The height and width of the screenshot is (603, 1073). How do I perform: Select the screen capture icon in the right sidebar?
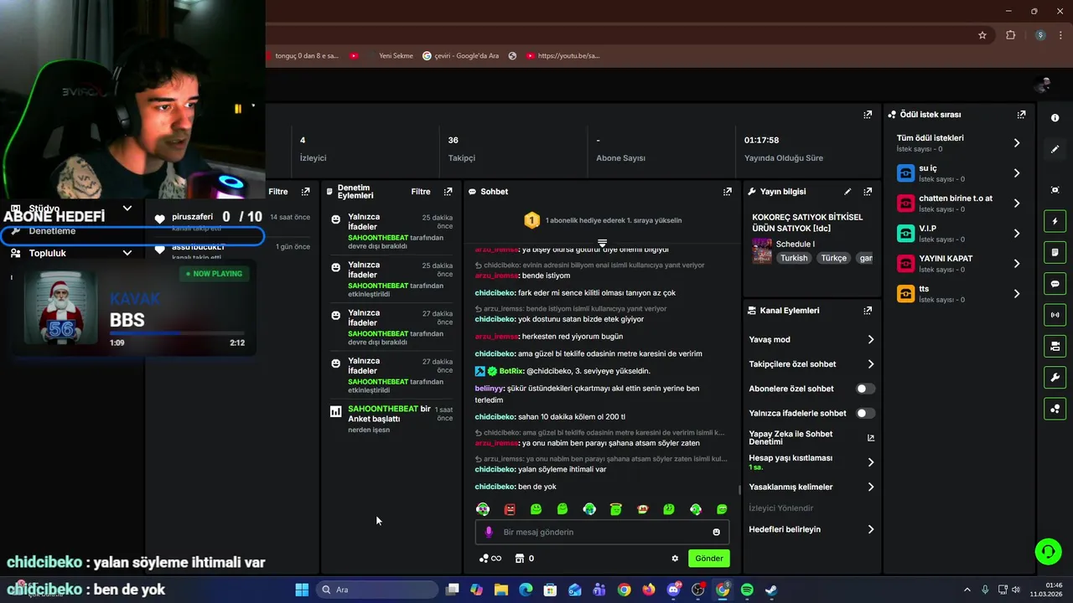[x=1055, y=190]
